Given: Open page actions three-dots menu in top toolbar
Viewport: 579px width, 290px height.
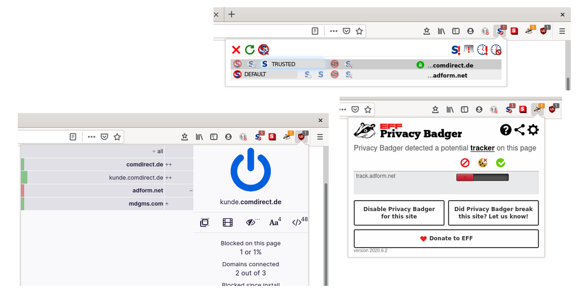Looking at the screenshot, I should coord(333,31).
